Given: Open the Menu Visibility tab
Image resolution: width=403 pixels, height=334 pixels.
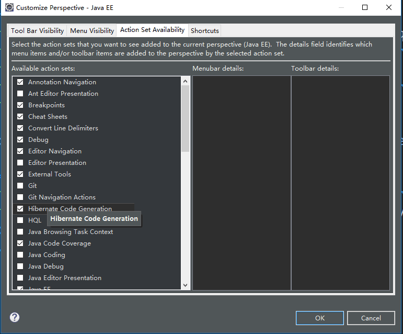Looking at the screenshot, I should [92, 31].
